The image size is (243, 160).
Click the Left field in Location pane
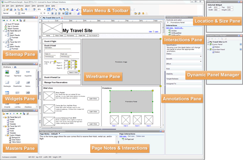pyautogui.click(x=217, y=7)
